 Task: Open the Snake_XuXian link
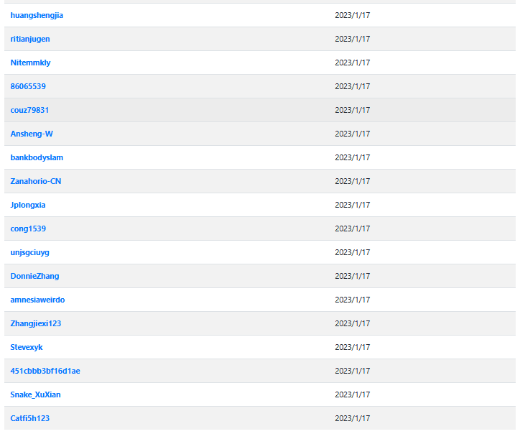(35, 395)
